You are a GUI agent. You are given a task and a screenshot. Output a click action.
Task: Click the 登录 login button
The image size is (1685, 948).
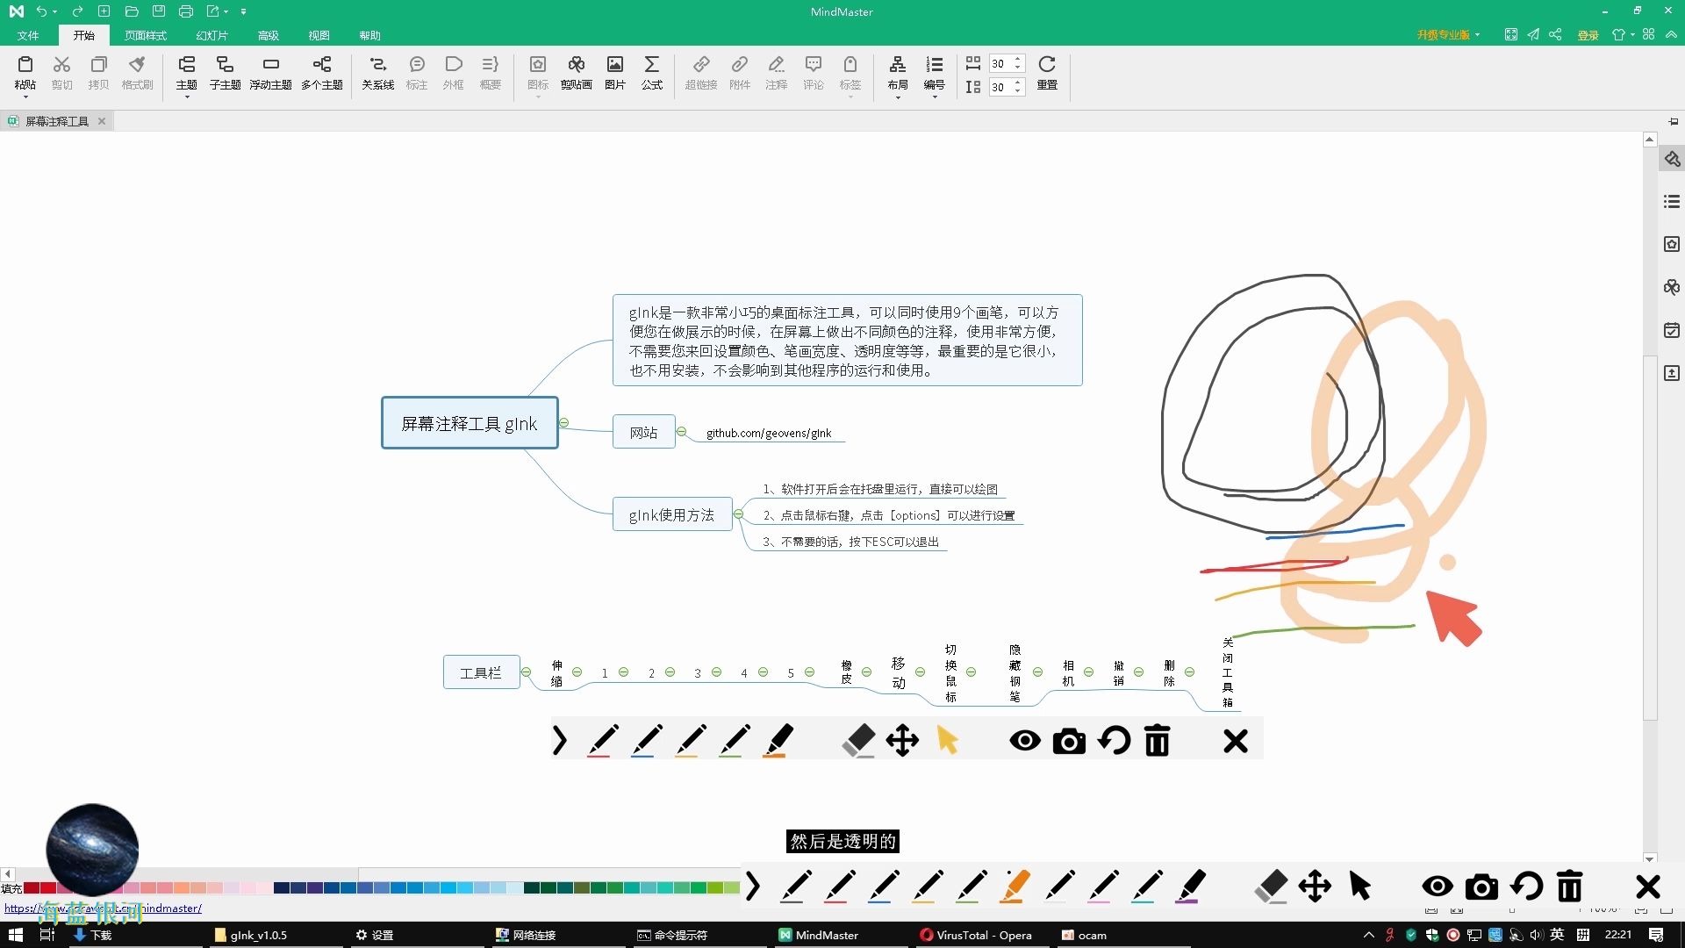(x=1588, y=35)
